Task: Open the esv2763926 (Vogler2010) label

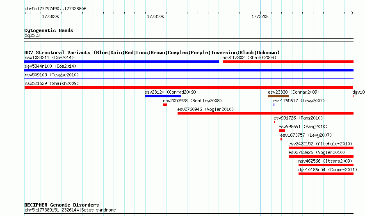Action: point(317,152)
